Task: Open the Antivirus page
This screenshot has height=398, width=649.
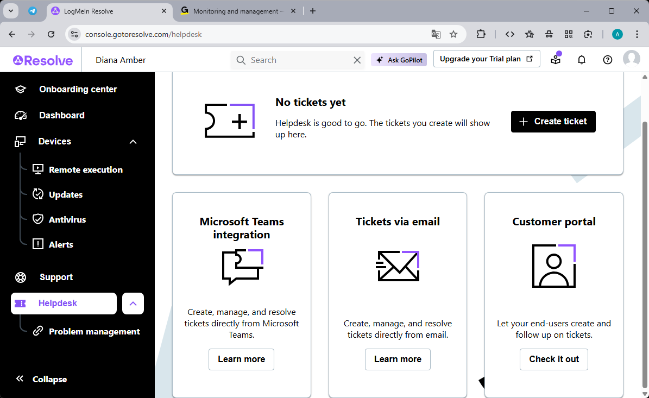Action: 67,219
